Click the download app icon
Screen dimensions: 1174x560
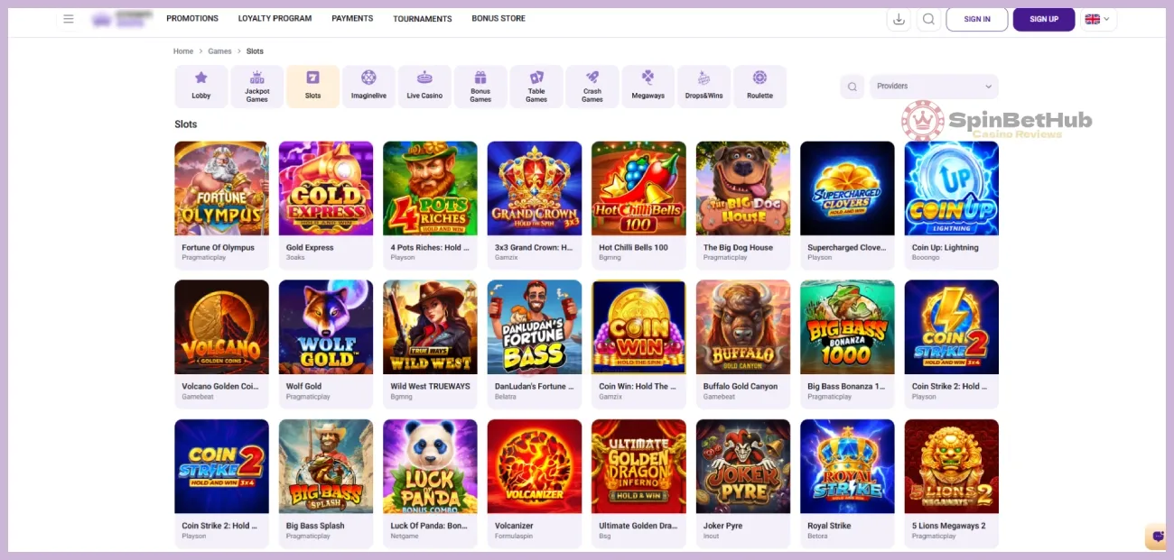[899, 19]
